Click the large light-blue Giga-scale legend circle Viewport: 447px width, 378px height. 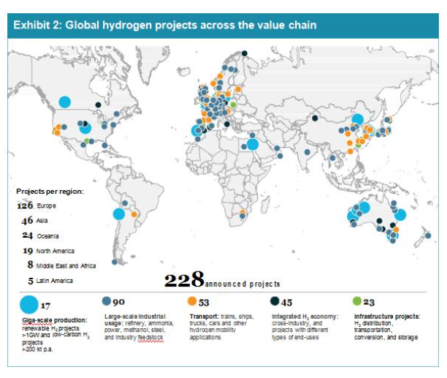click(28, 304)
